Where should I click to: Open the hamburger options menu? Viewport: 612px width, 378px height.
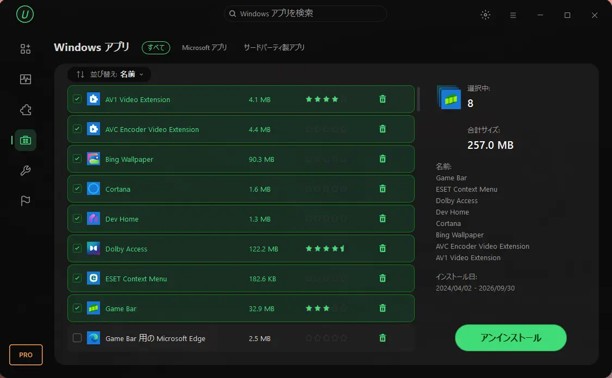pyautogui.click(x=513, y=15)
